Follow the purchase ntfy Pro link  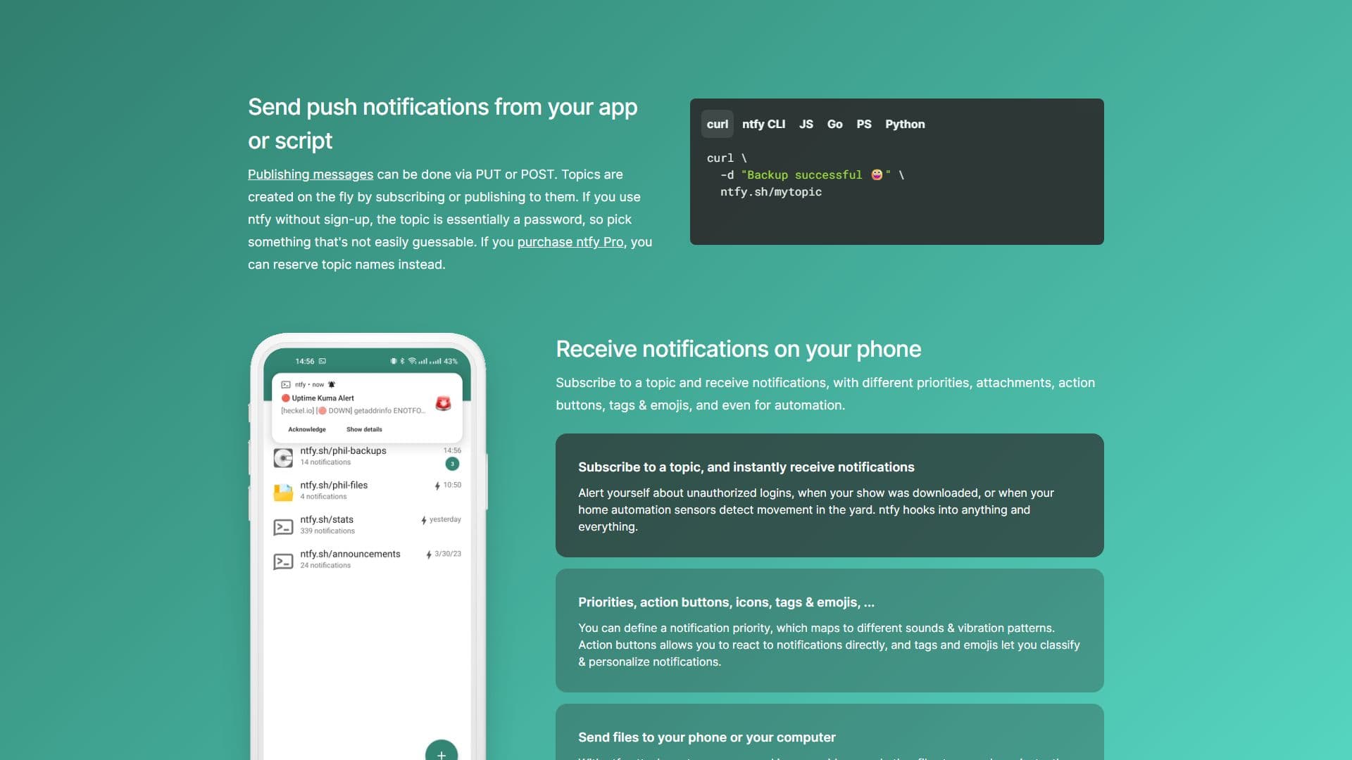570,242
